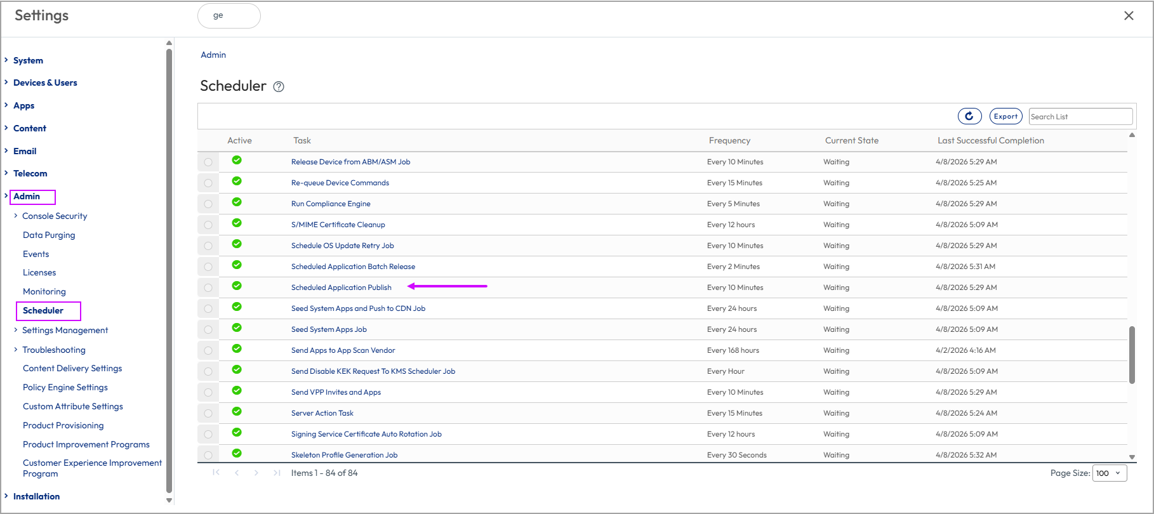
Task: Select Scheduler in the sidebar
Action: click(43, 310)
